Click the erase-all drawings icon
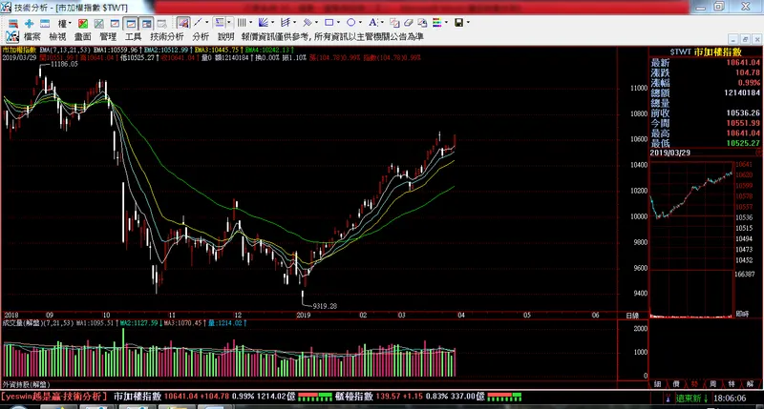The height and width of the screenshot is (409, 764). [x=422, y=22]
